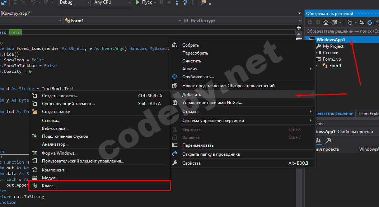
Task: Open the Any CPU platform dropdown
Action: click(112, 3)
